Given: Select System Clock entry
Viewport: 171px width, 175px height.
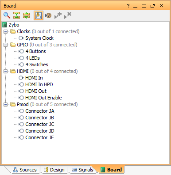Looking at the screenshot, I should (x=39, y=38).
